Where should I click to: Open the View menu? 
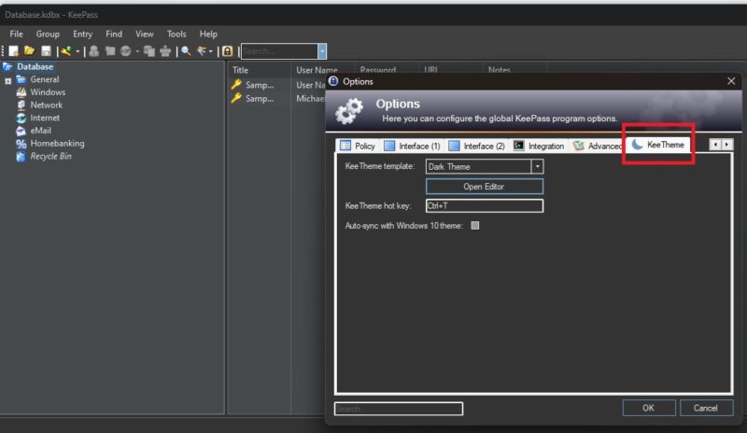point(145,34)
